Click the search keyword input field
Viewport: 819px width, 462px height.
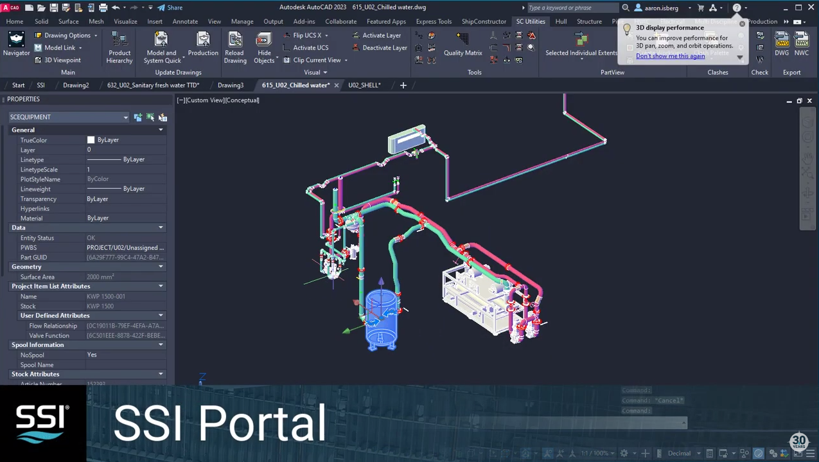(x=572, y=8)
